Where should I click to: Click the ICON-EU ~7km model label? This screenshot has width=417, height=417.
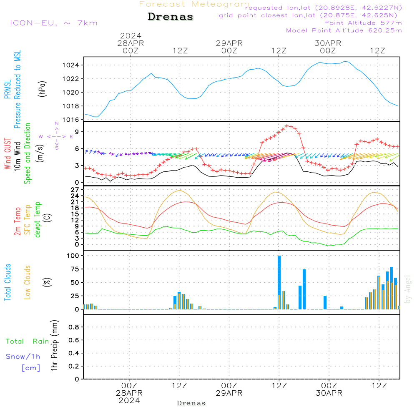[53, 23]
